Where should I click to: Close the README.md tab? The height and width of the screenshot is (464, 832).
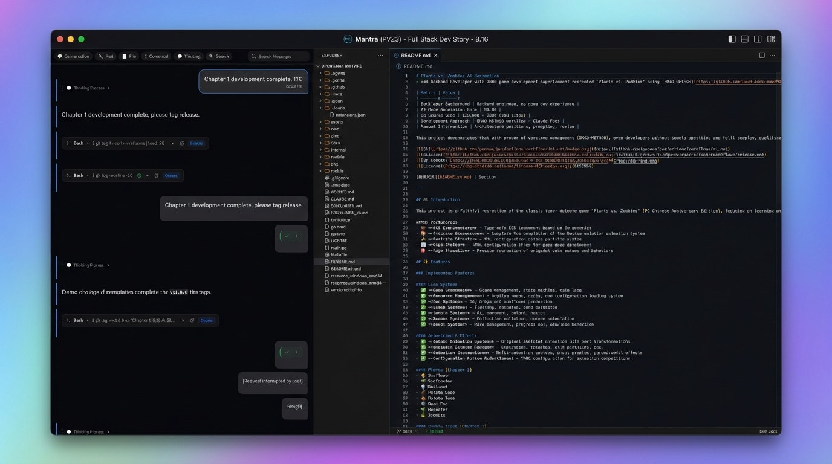(x=435, y=56)
